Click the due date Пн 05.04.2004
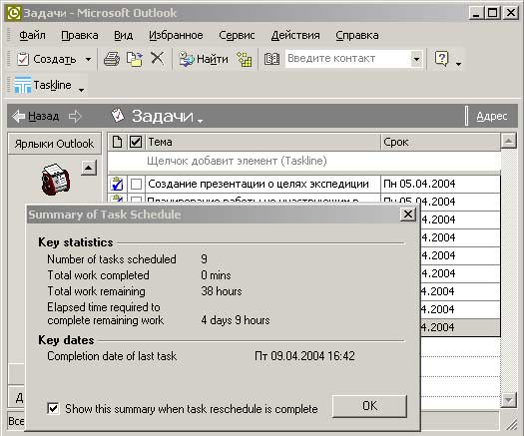Screen dimensions: 524x436 [419, 184]
